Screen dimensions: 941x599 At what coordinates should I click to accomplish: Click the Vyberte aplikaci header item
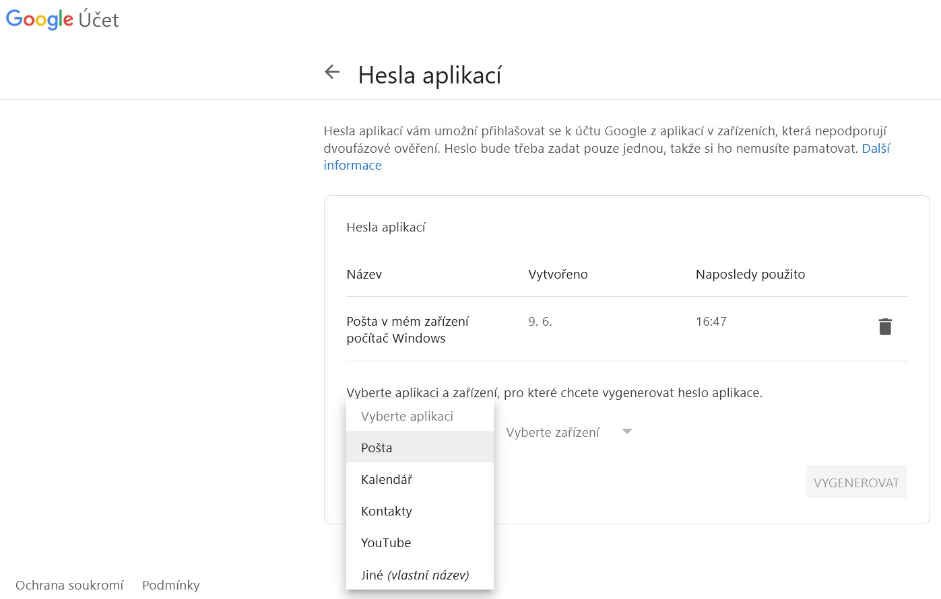(x=407, y=416)
